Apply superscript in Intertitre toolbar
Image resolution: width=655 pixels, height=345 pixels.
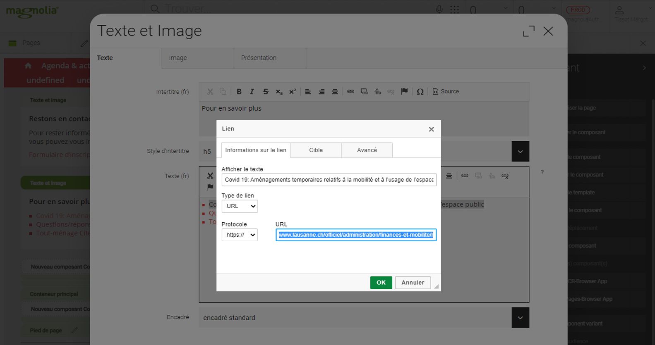[x=292, y=92]
